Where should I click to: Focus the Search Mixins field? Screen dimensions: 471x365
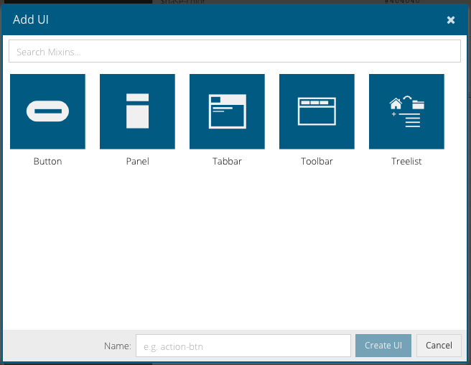click(x=235, y=51)
